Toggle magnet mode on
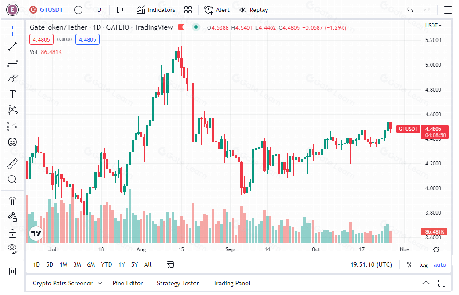459x295 pixels. (x=12, y=201)
